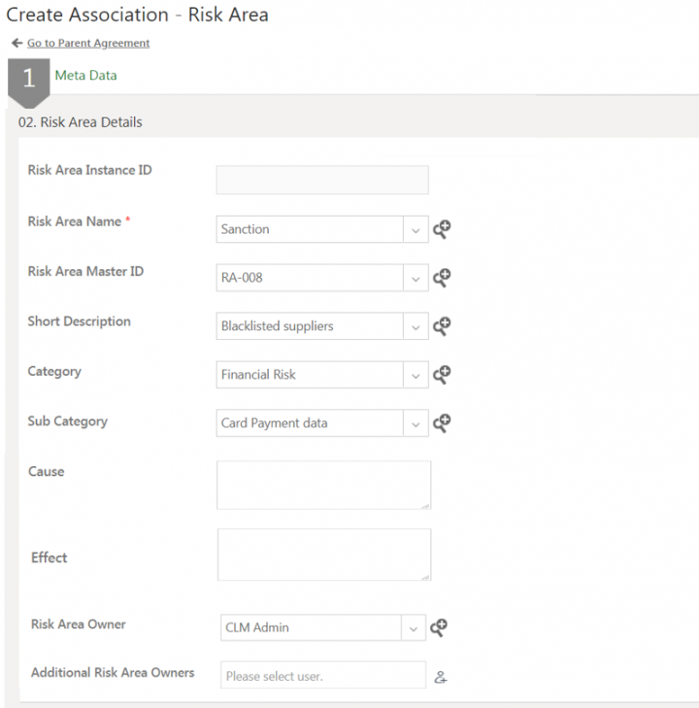Expand the Risk Area Master ID dropdown
The image size is (699, 708).
pyautogui.click(x=416, y=279)
